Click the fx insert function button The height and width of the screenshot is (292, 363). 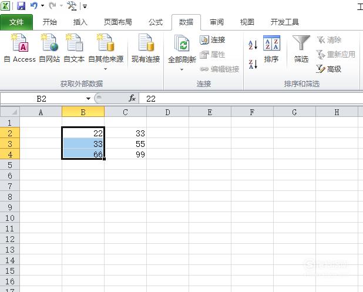point(132,99)
